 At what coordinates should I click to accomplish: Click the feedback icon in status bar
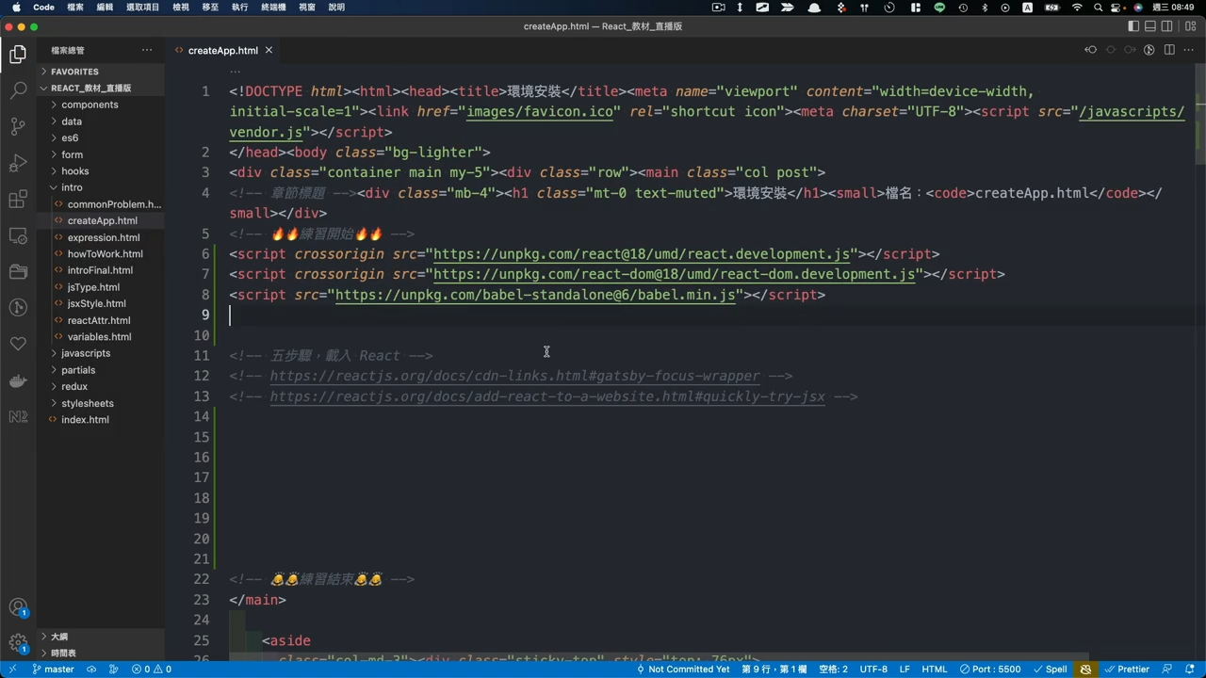click(1165, 670)
